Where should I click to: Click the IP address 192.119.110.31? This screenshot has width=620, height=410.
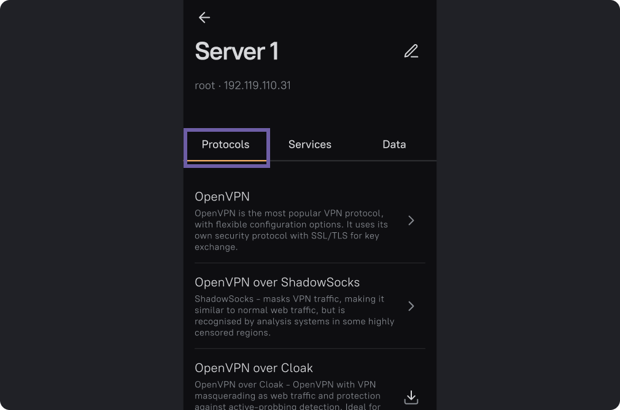[257, 86]
